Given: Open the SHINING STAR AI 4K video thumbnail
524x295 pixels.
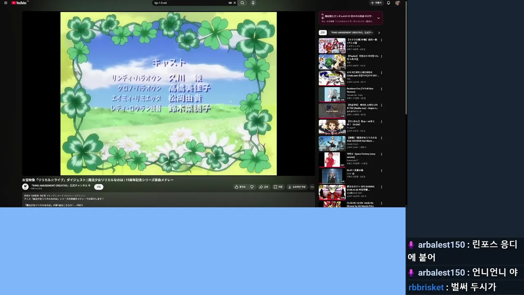Looking at the screenshot, I should coord(332,192).
